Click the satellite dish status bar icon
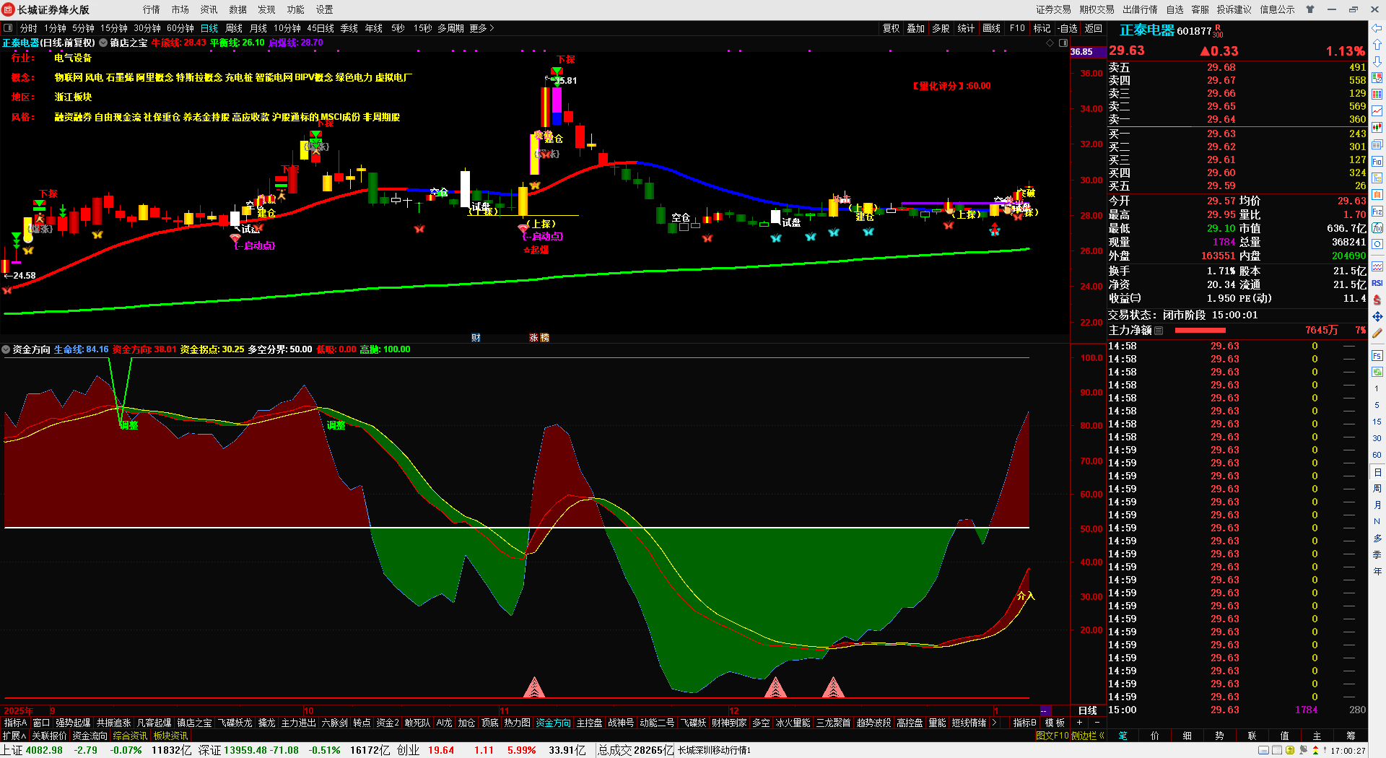Viewport: 1386px width, 758px height. 1304,750
